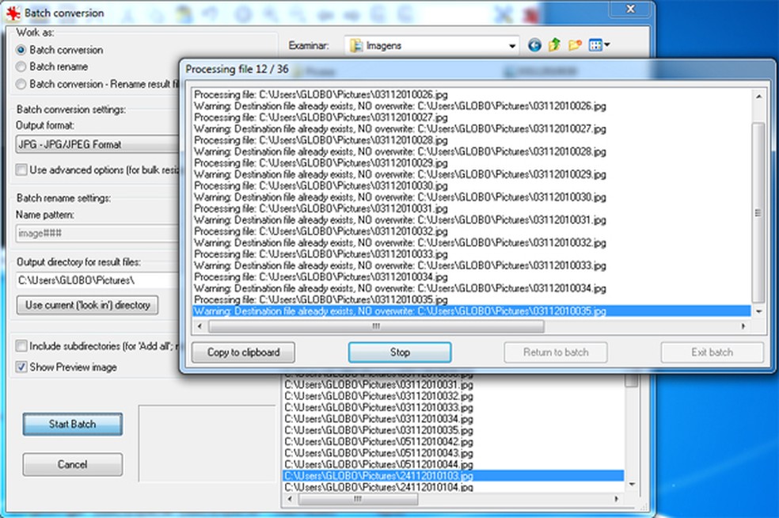Viewport: 779px width, 518px height.
Task: Select the Batch conversion radio button
Action: pyautogui.click(x=21, y=50)
